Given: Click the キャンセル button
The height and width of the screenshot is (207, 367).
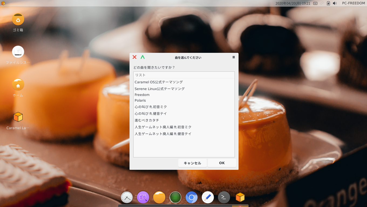Looking at the screenshot, I should pos(192,163).
